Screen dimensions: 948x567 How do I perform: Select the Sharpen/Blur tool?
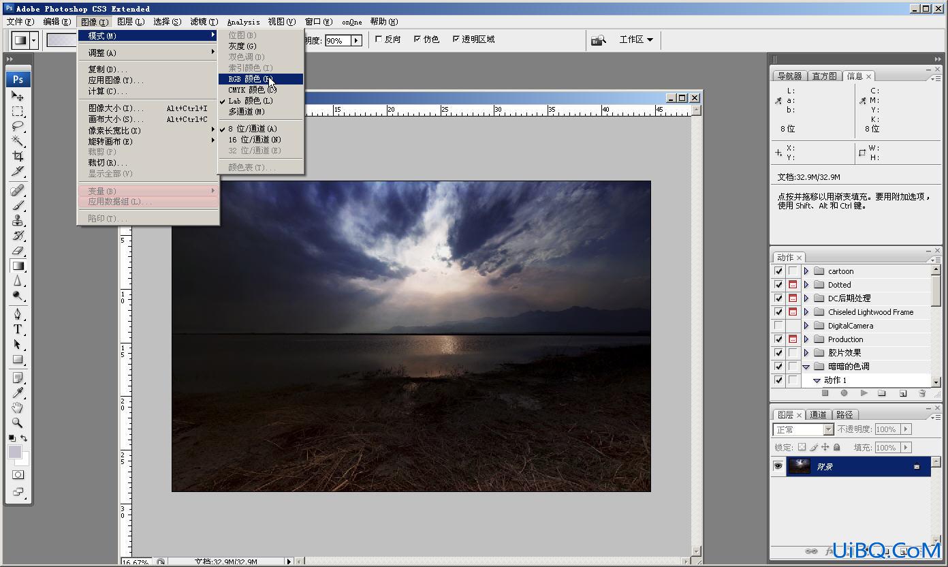click(18, 280)
